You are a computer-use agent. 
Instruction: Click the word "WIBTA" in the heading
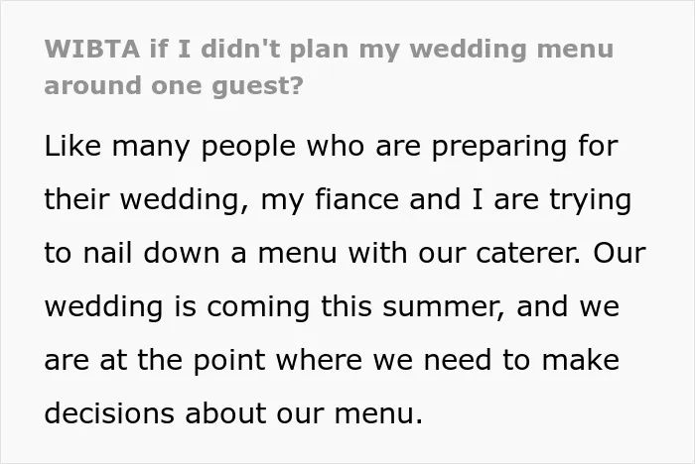91,49
